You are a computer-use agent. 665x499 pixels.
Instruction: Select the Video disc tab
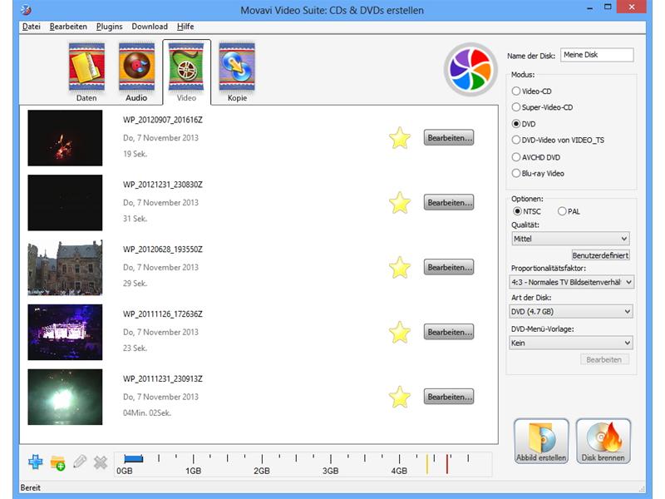186,72
